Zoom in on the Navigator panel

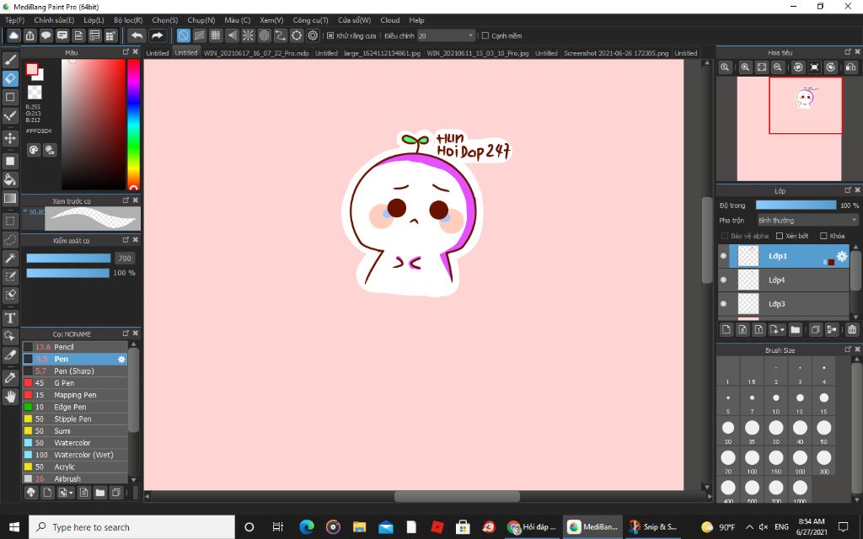coord(745,67)
